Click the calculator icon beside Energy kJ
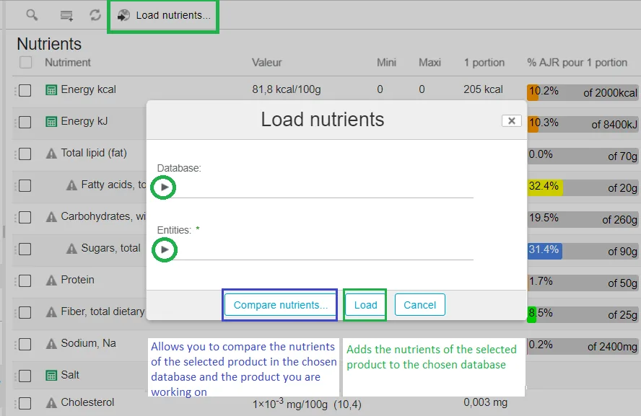Viewport: 641px width, 416px height. point(51,122)
